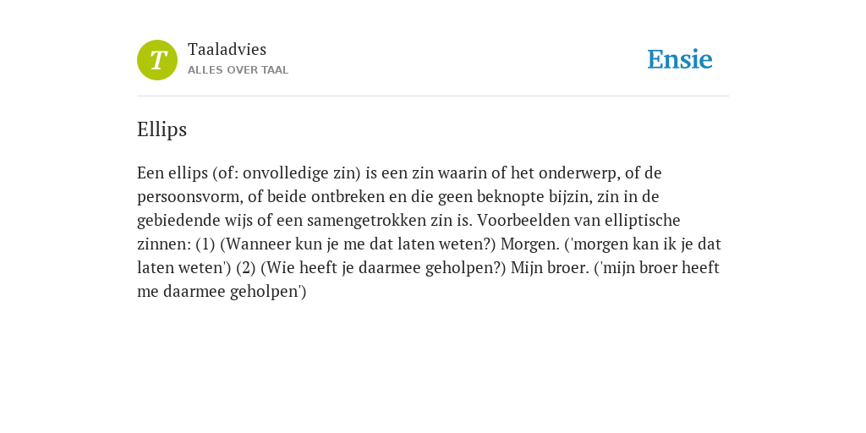The image size is (866, 433).
Task: Open the Ensie logo link
Action: tap(680, 59)
